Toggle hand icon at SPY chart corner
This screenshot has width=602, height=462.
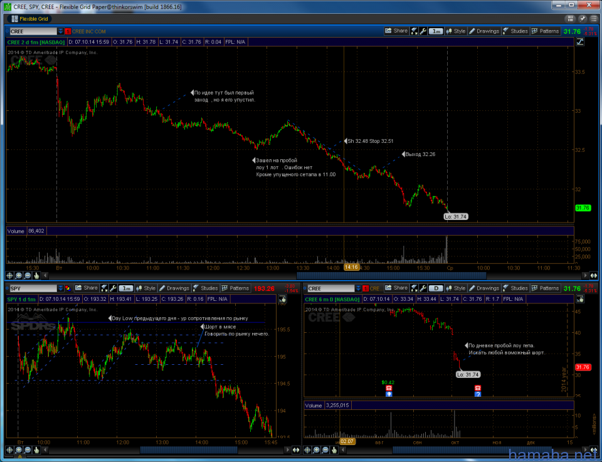(x=282, y=299)
